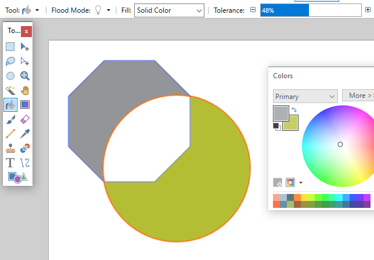This screenshot has height=260, width=374.
Task: Click the add color to palette icon
Action: [x=278, y=182]
